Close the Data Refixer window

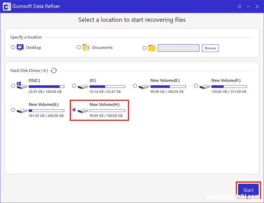pos(257,7)
